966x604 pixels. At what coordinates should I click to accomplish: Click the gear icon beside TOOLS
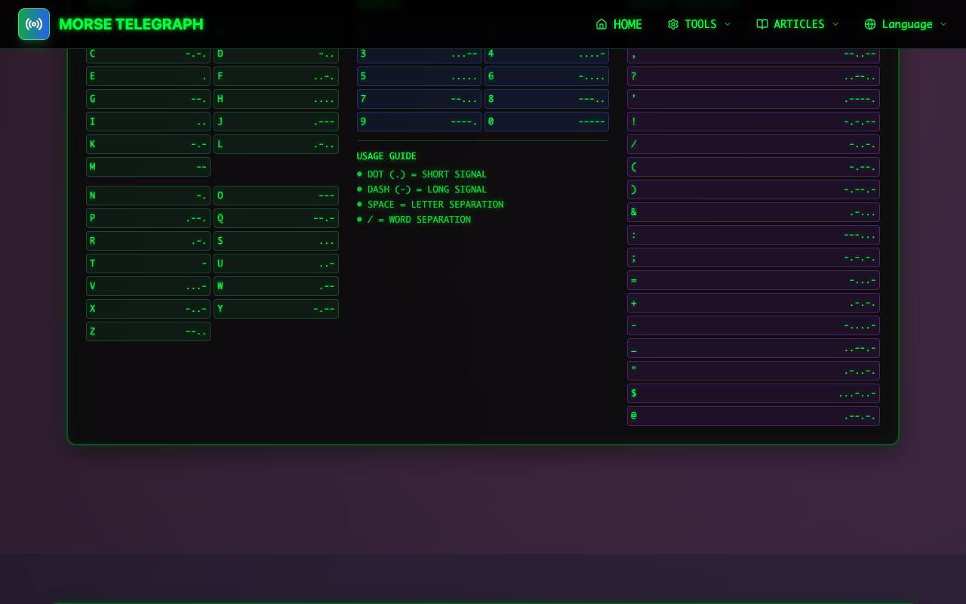(673, 24)
